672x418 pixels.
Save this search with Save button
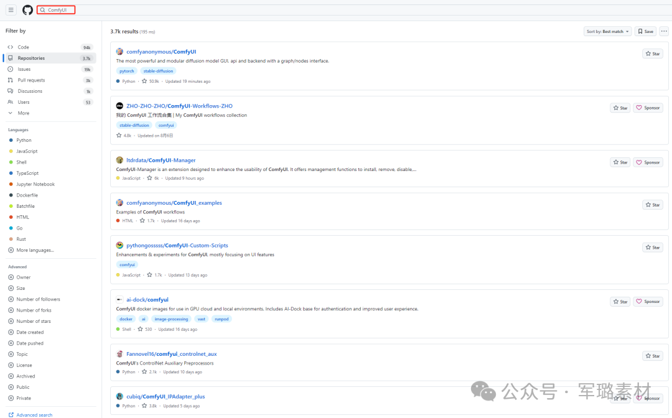645,31
